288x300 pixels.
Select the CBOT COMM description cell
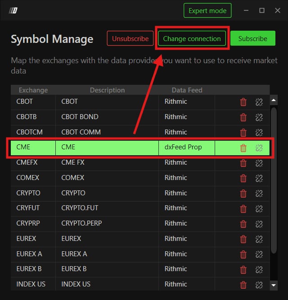click(x=107, y=132)
